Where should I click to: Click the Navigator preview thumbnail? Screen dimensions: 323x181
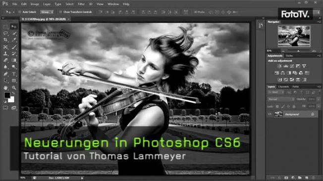pyautogui.click(x=294, y=36)
